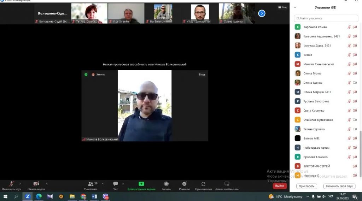This screenshot has width=362, height=201.
Task: Toggle video icon next to Олена Іщенко
Action: click(355, 83)
